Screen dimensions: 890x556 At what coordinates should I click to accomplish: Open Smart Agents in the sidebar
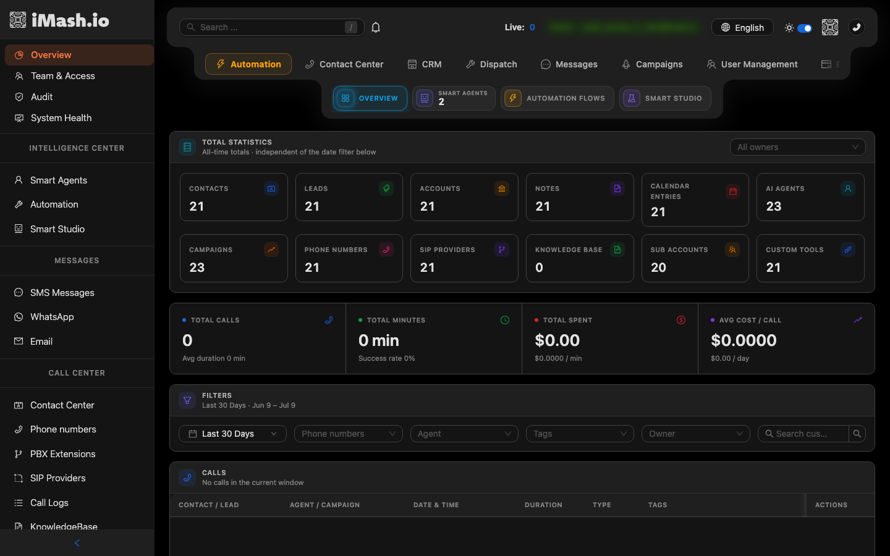[77, 180]
